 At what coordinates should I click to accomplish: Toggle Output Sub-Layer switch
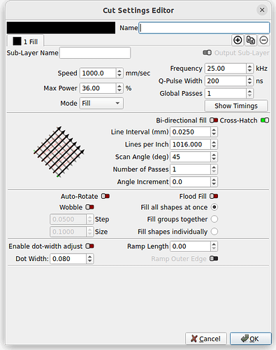pyautogui.click(x=207, y=52)
